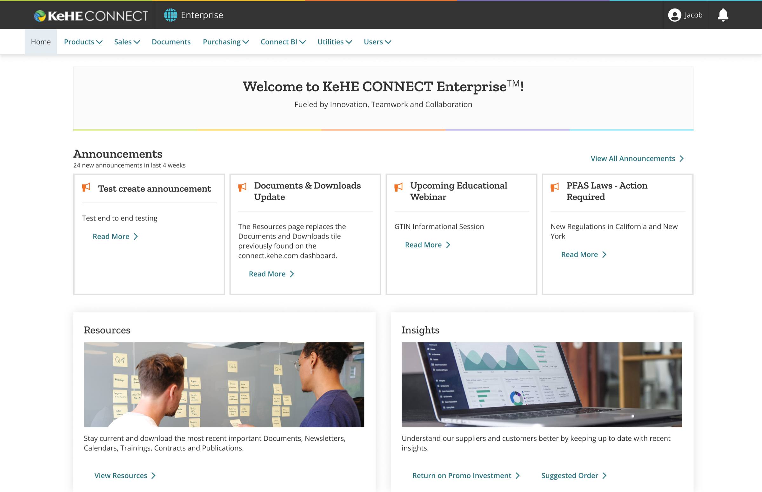Open the notifications bell
762x492 pixels.
coord(723,15)
